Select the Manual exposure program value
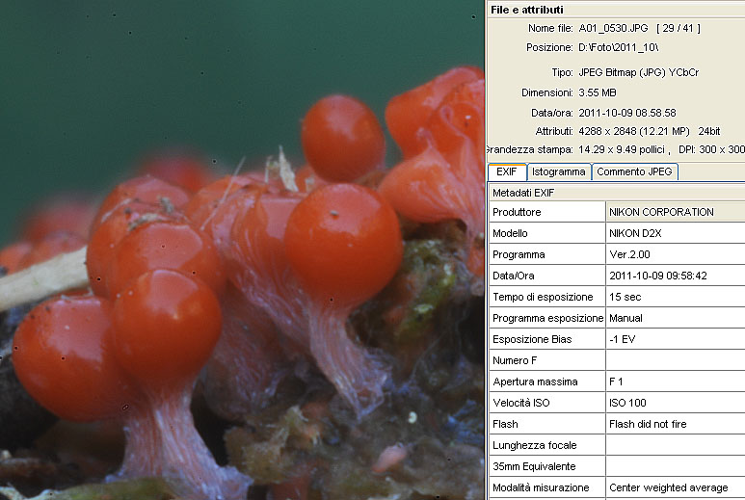 [x=625, y=318]
